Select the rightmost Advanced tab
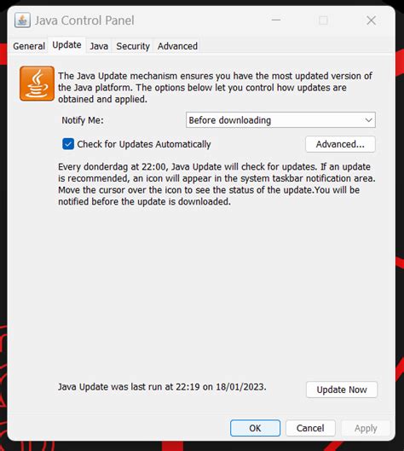Image resolution: width=404 pixels, height=451 pixels. (177, 46)
